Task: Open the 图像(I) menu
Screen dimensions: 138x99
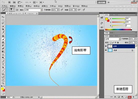Action: [x=20, y=6]
